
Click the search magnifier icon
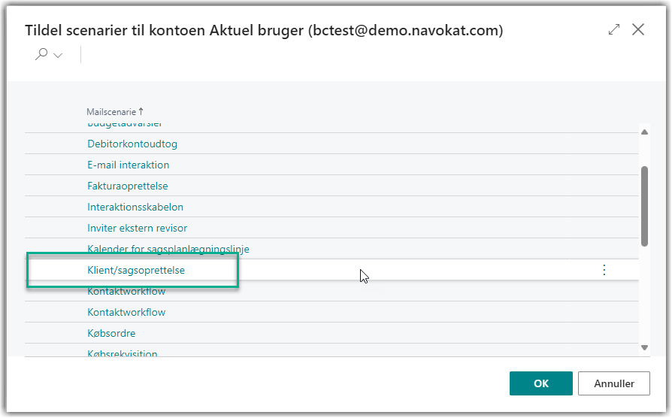pos(42,54)
